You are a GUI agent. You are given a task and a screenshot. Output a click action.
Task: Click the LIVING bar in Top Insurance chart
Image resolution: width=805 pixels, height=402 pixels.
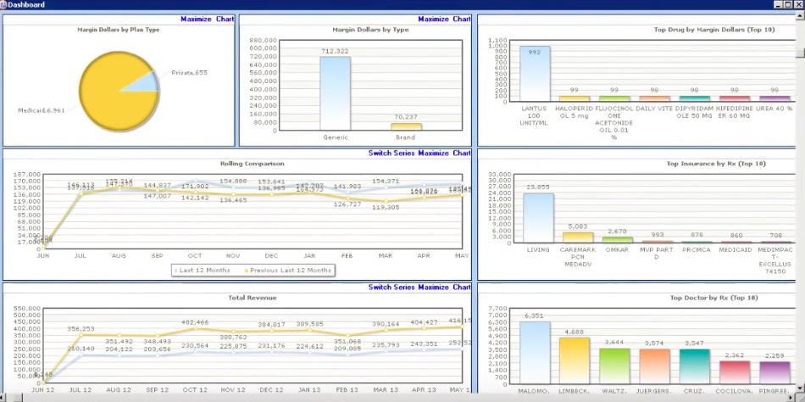[x=538, y=218]
